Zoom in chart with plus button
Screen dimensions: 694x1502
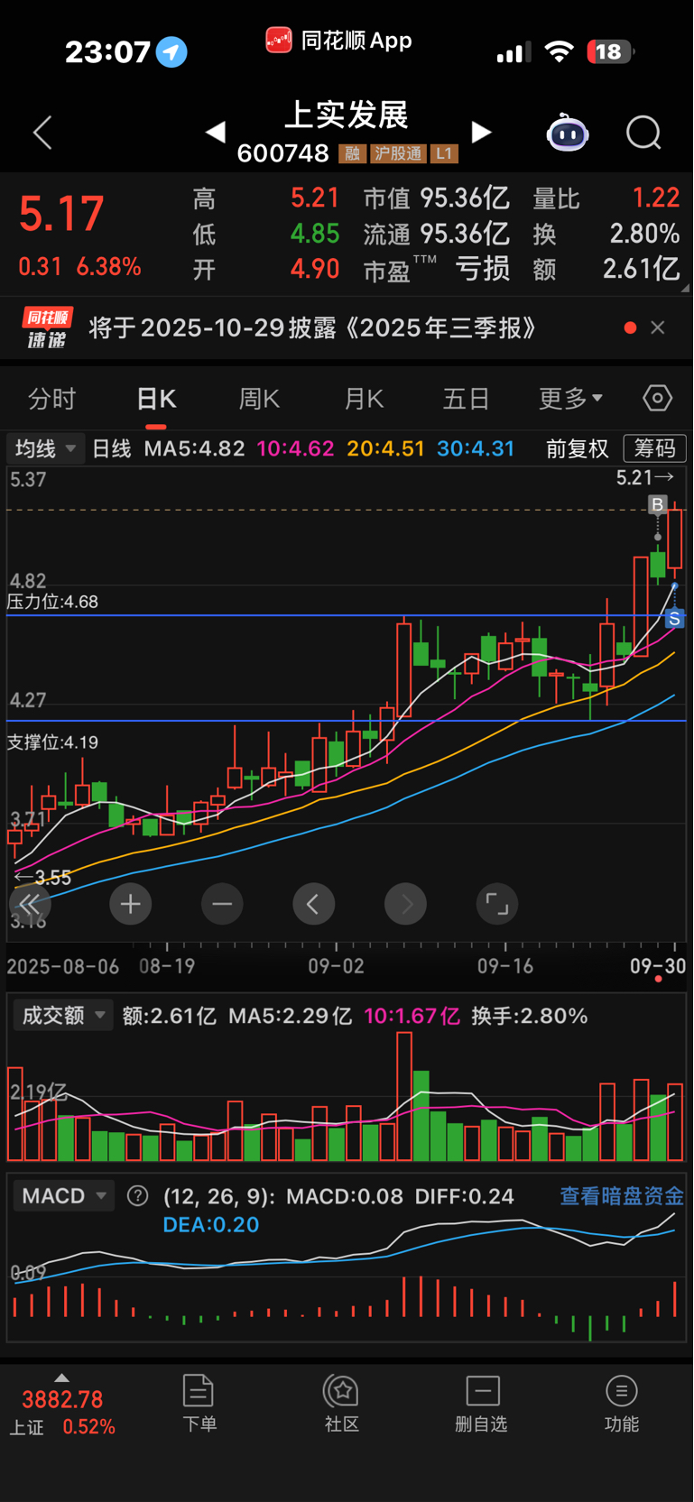pyautogui.click(x=131, y=904)
